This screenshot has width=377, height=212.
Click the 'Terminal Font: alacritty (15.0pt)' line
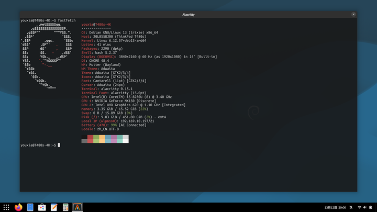(x=114, y=93)
